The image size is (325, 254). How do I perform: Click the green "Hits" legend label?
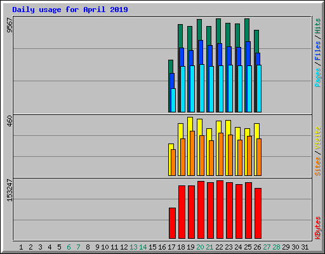pos(317,26)
